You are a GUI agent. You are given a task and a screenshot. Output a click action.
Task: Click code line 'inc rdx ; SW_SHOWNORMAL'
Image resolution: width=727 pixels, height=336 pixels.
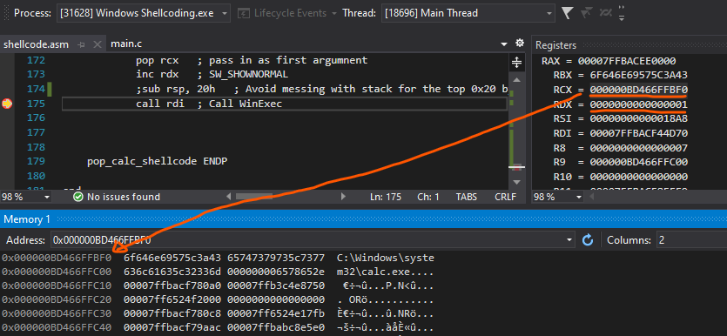pos(212,74)
